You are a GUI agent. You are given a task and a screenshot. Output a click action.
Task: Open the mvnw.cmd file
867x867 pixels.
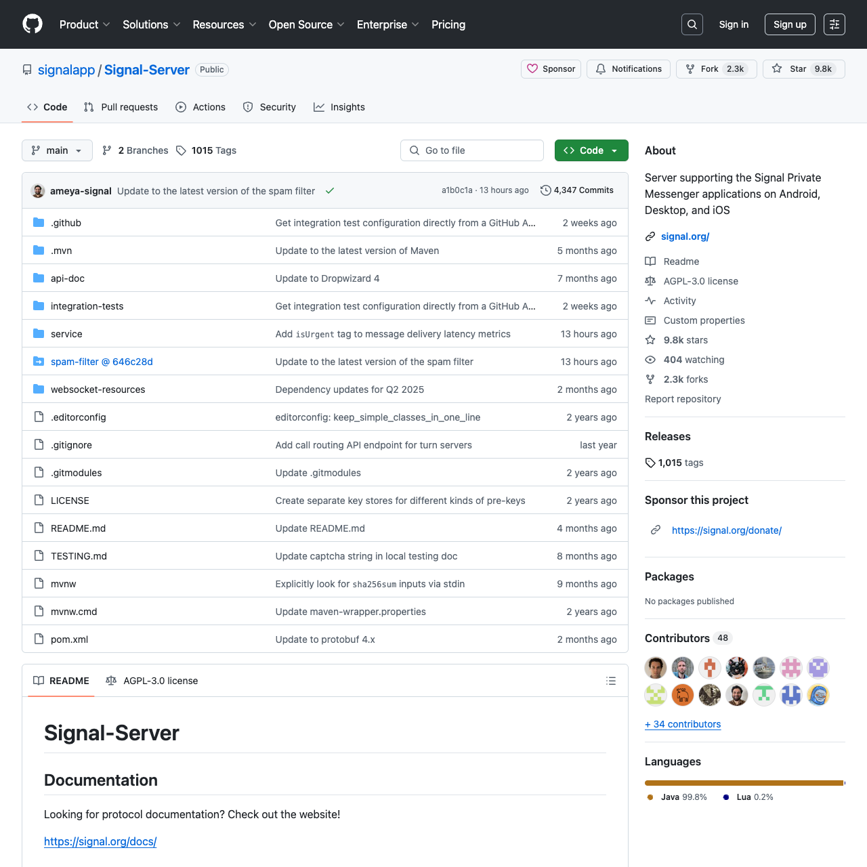click(74, 612)
